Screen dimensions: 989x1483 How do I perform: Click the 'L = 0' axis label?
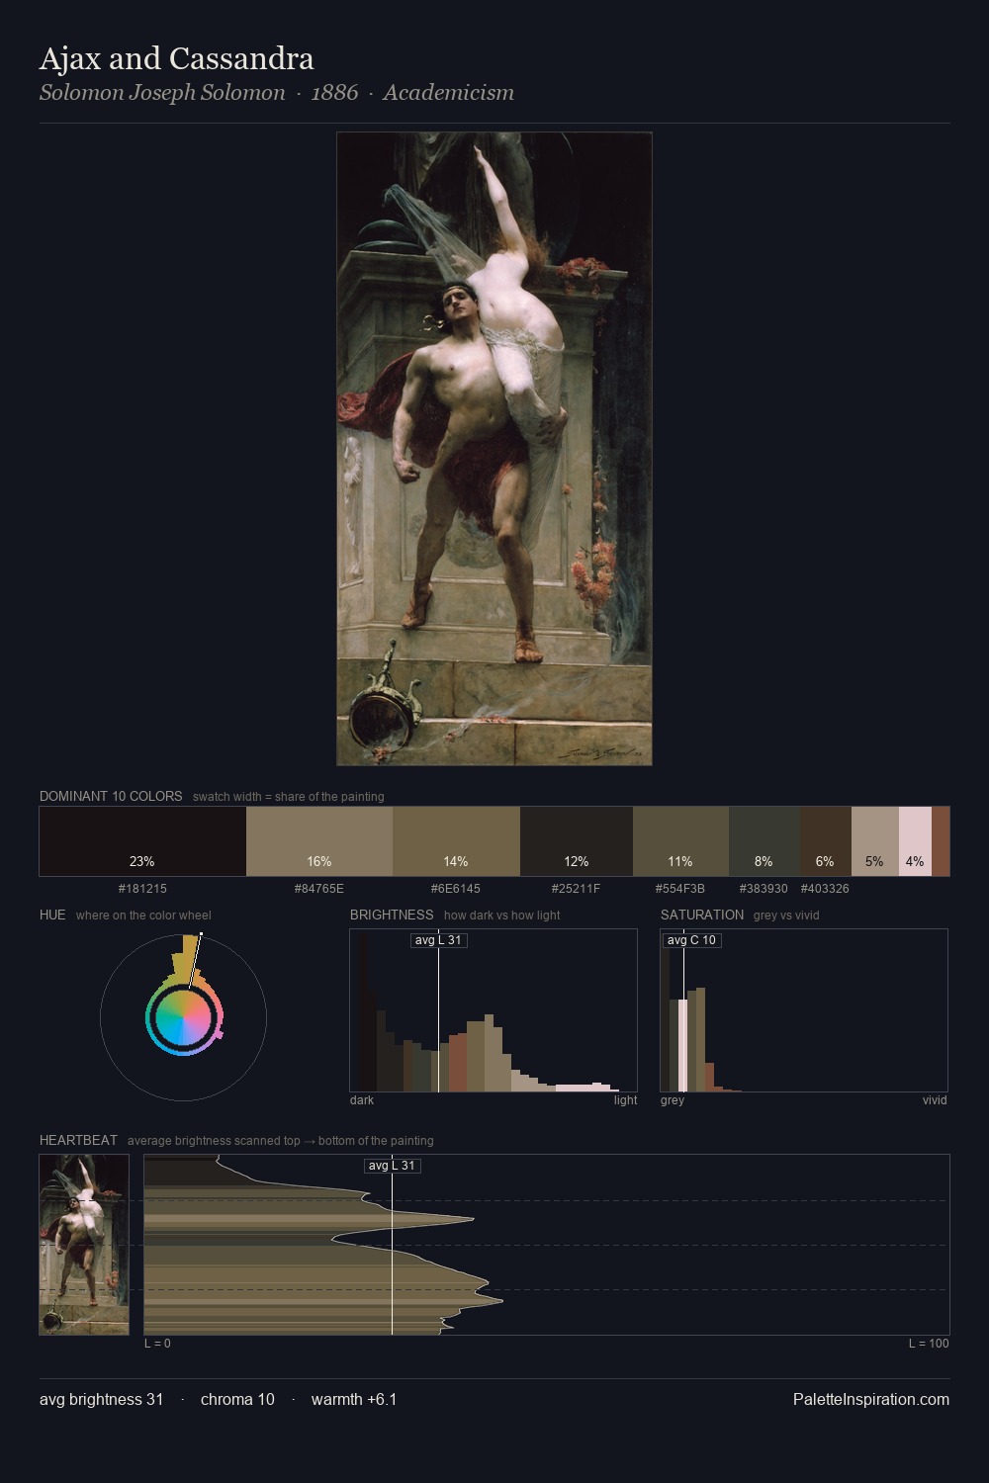pyautogui.click(x=157, y=1344)
